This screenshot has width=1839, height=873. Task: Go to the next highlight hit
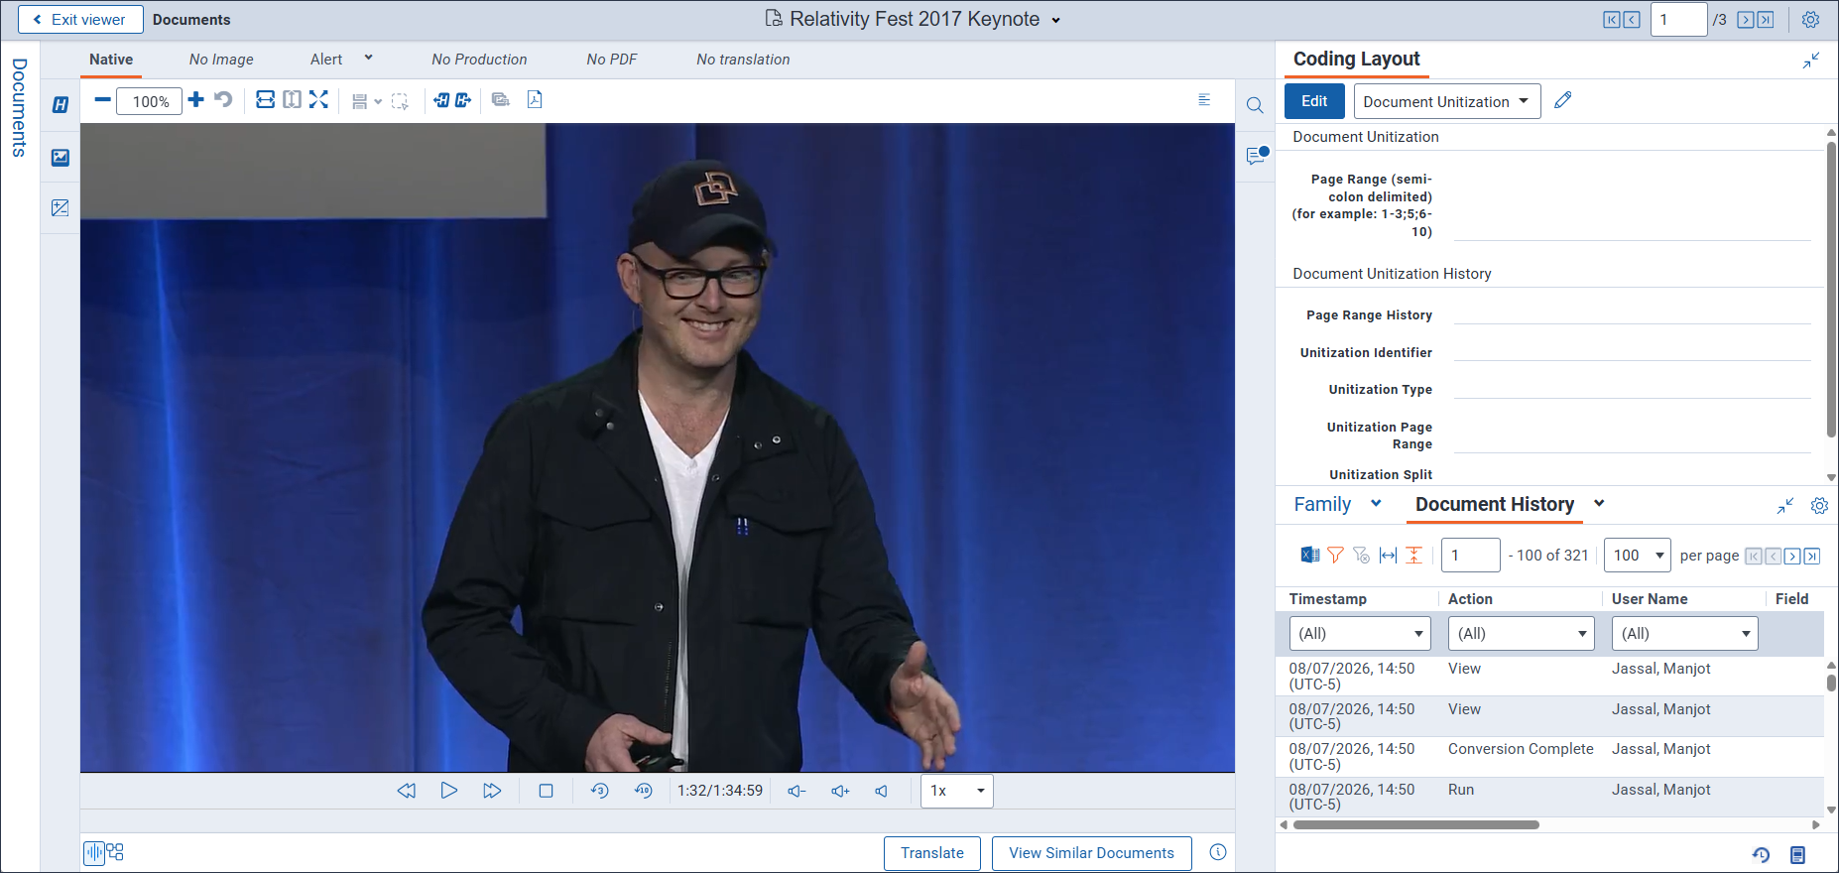pos(463,100)
